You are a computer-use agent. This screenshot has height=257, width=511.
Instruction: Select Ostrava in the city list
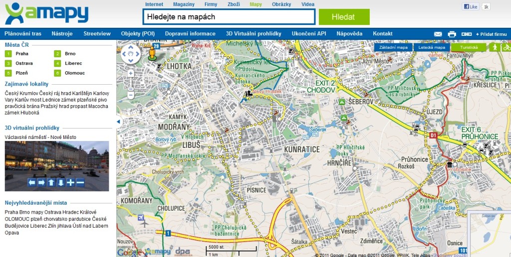24,63
